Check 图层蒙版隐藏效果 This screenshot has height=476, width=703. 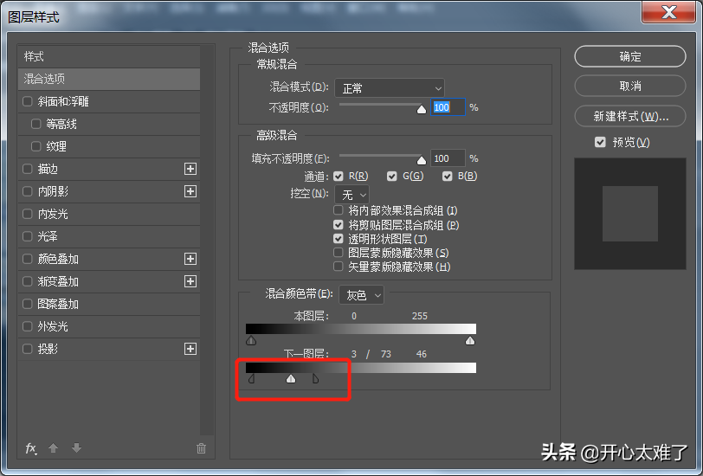pyautogui.click(x=338, y=253)
